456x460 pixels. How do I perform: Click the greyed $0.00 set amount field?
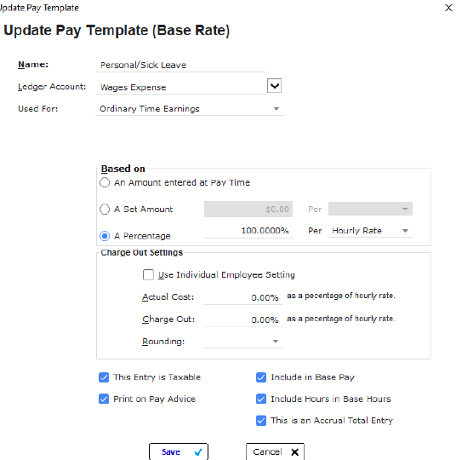point(248,210)
